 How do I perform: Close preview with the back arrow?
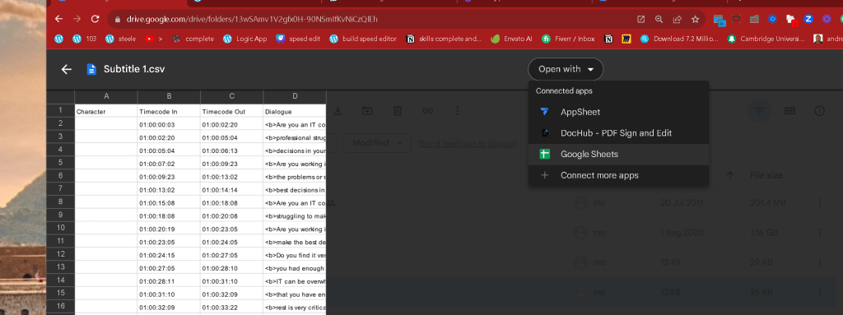point(66,69)
